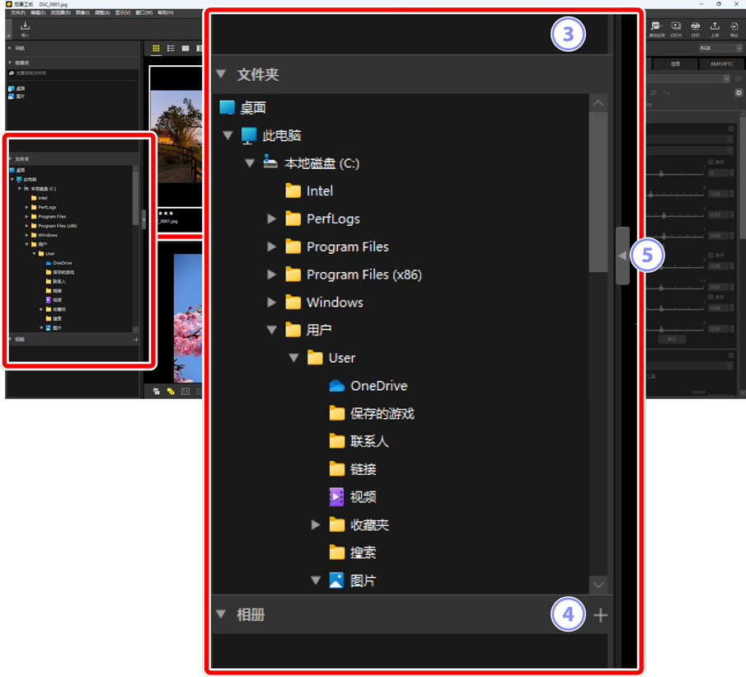
Task: Expand PerfLogs folder in the enlarged tree
Action: 272,219
